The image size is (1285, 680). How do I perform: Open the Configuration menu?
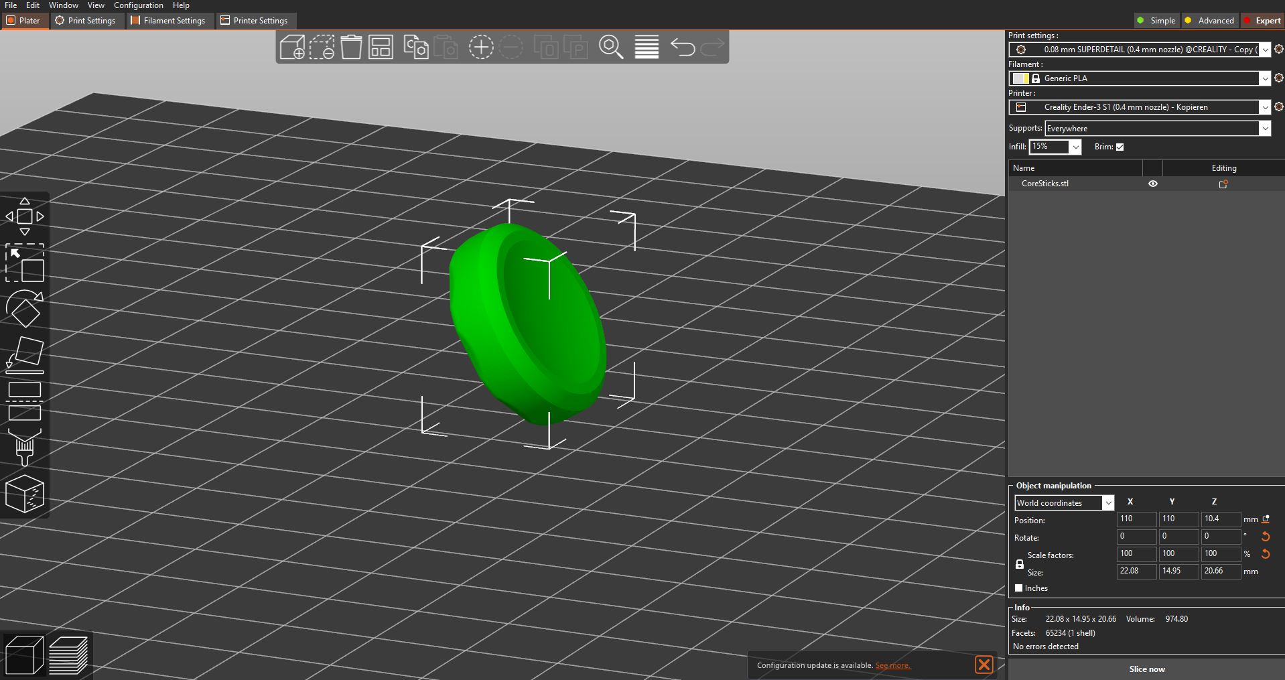click(139, 5)
